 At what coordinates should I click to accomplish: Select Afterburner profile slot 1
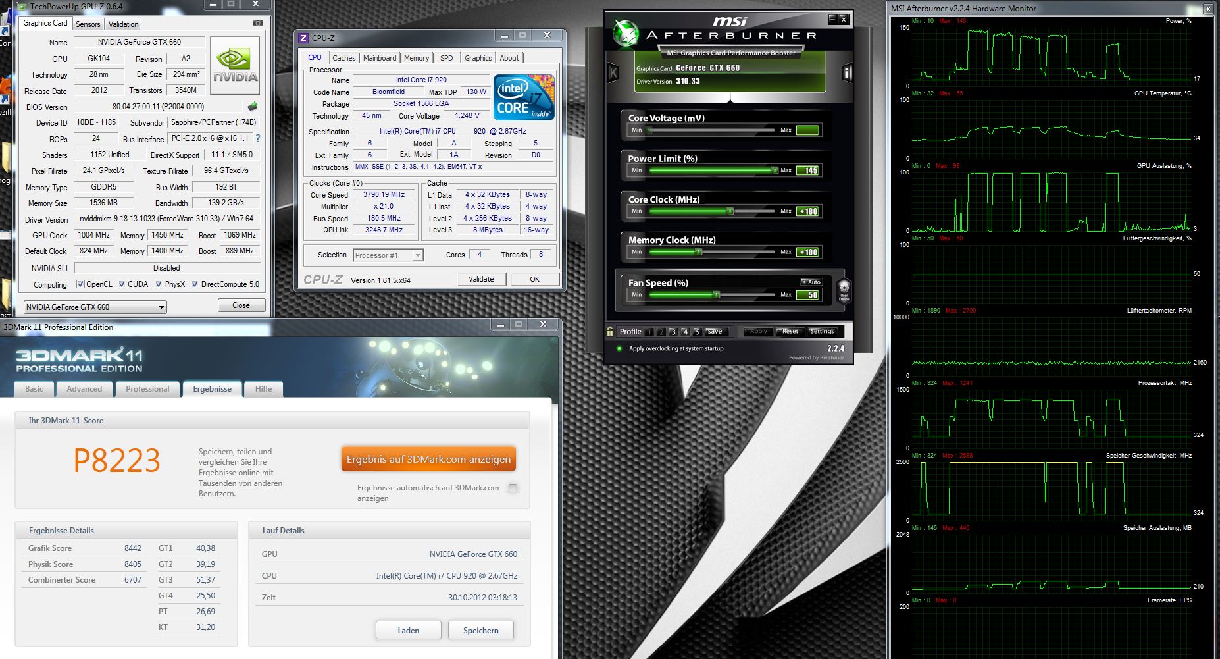pyautogui.click(x=649, y=332)
